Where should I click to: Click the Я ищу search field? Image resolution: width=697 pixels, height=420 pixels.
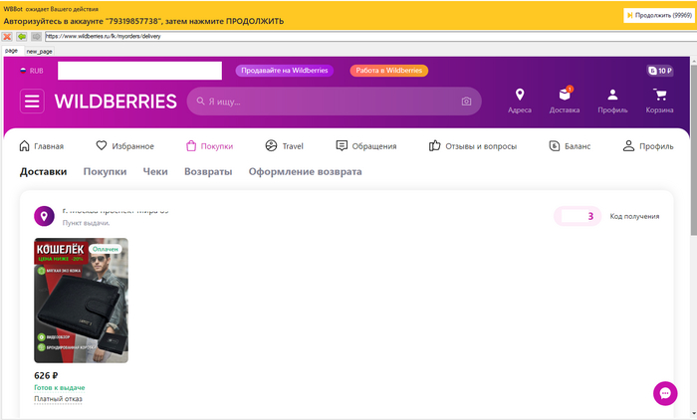tap(334, 102)
